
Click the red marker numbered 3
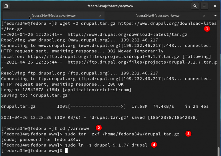(188, 134)
